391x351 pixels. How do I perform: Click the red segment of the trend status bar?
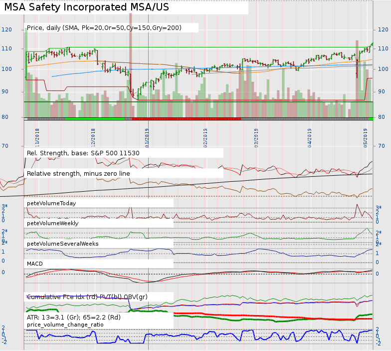click(x=187, y=119)
